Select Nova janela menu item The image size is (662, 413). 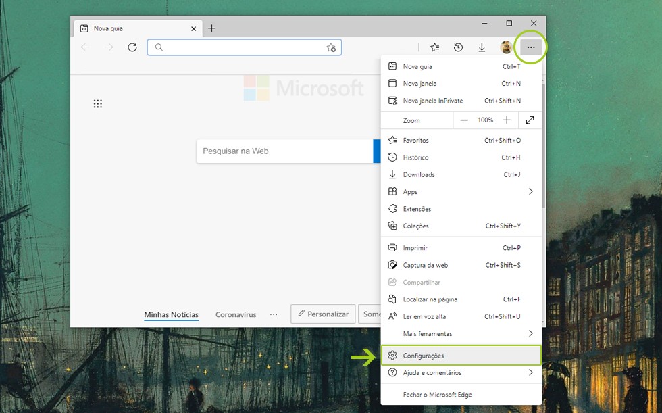pos(461,84)
